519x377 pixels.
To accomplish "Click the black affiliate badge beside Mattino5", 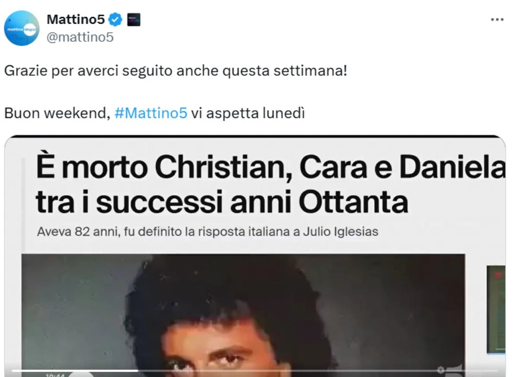I will click(x=134, y=20).
